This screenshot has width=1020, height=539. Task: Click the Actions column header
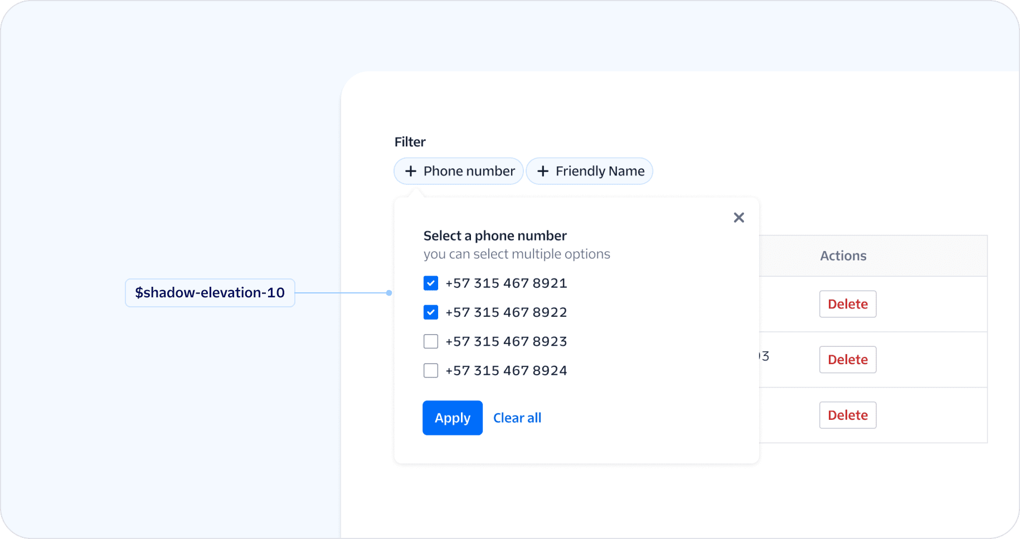[x=843, y=256]
